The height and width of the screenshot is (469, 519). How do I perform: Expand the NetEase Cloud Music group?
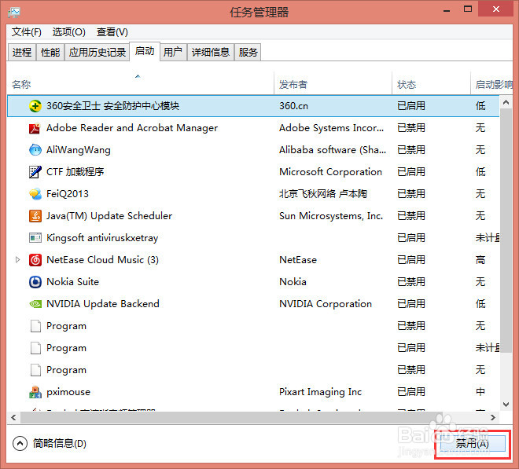click(x=18, y=260)
